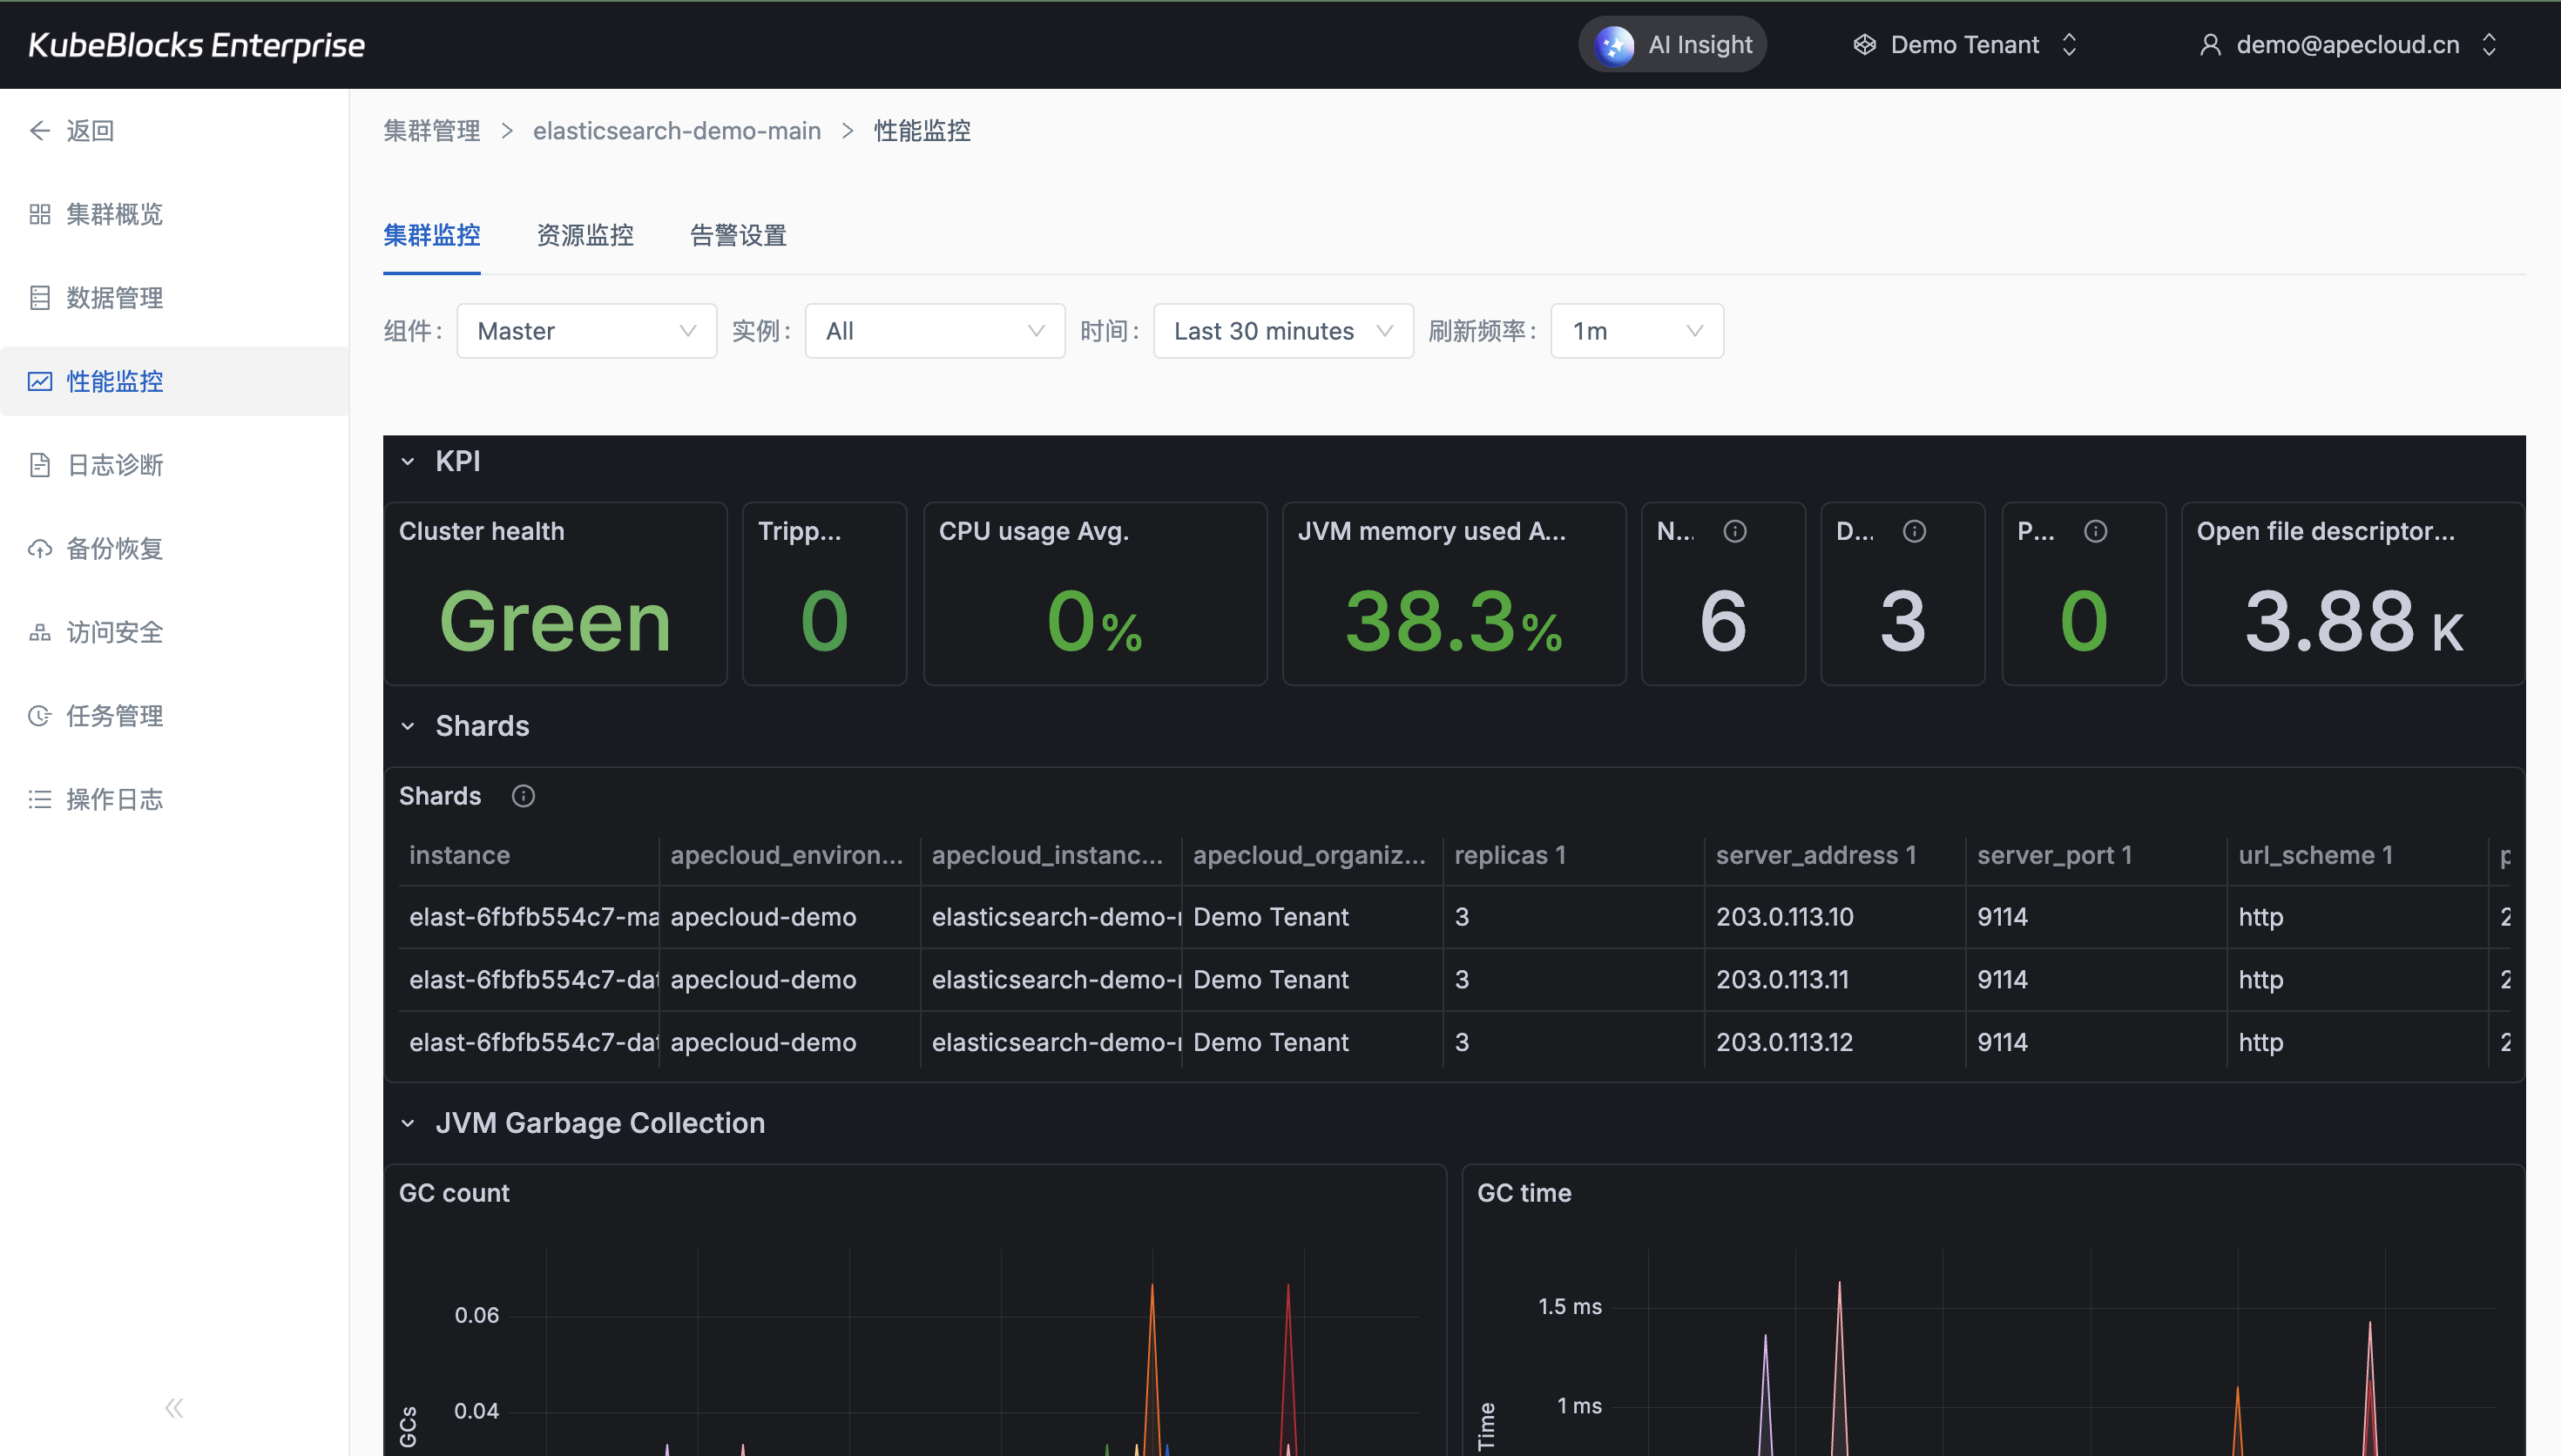Open 备份恢复 from the sidebar
The image size is (2561, 1456).
tap(114, 549)
